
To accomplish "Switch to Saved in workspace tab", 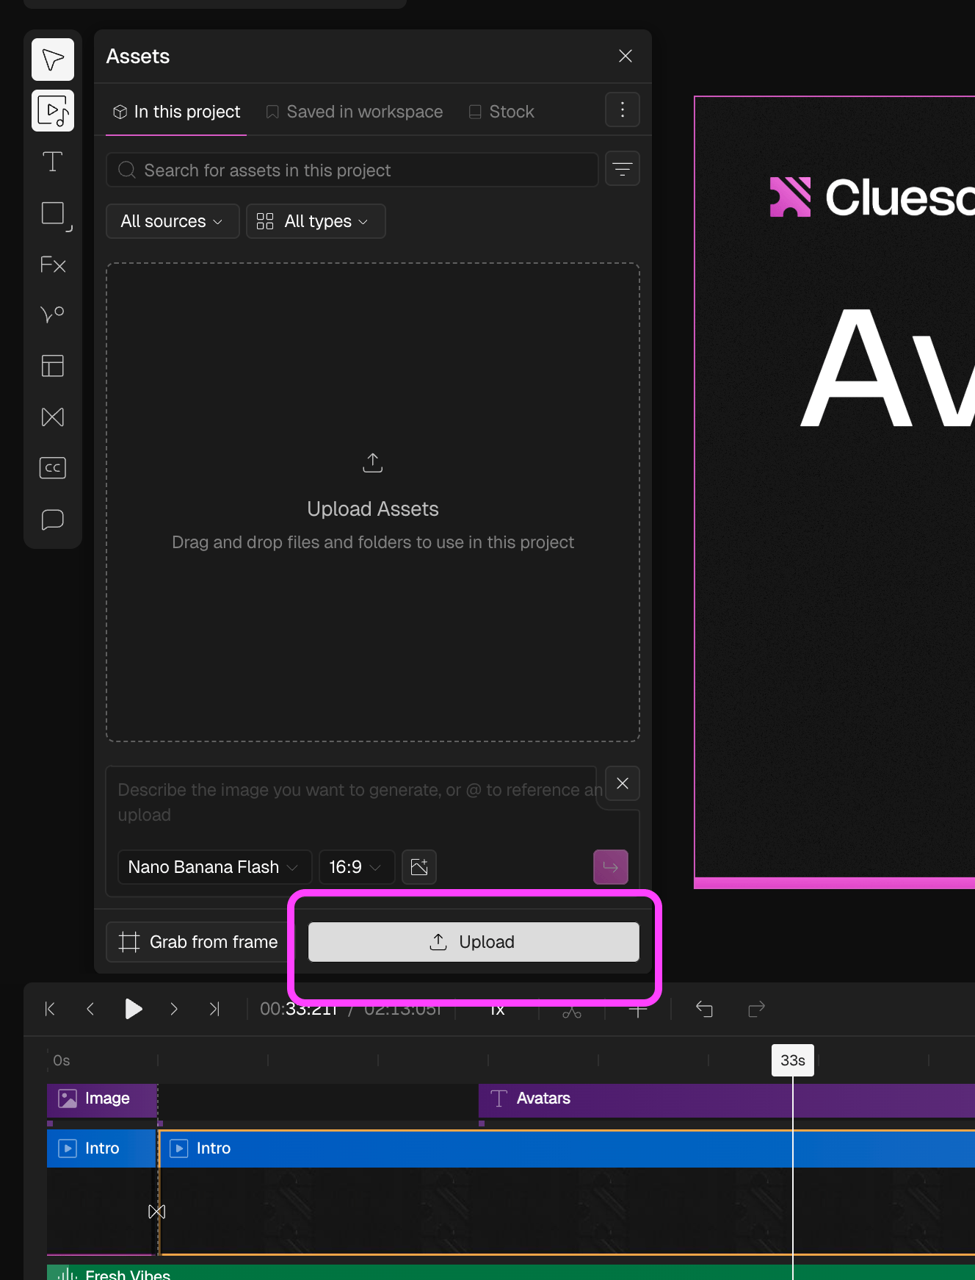I will tap(355, 112).
